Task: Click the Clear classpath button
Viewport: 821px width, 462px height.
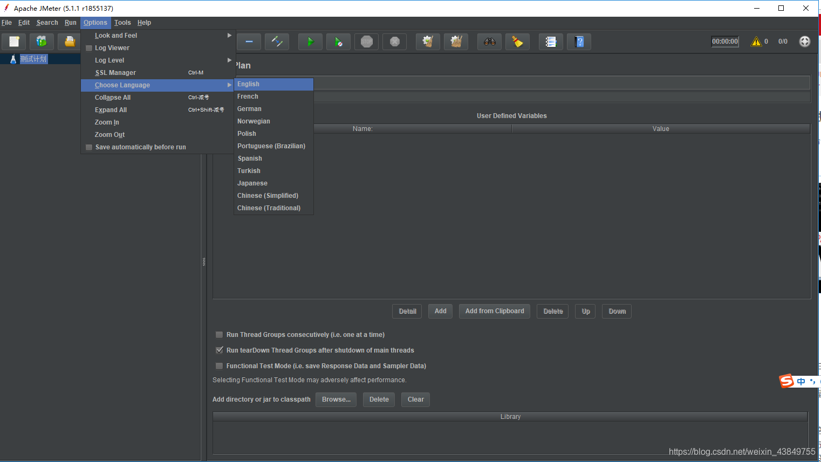Action: (415, 399)
